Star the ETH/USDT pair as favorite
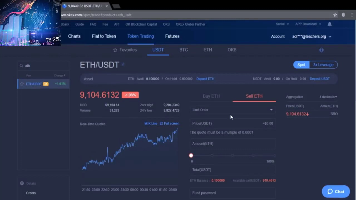Screen dimensions: 356x200 click(x=22, y=84)
